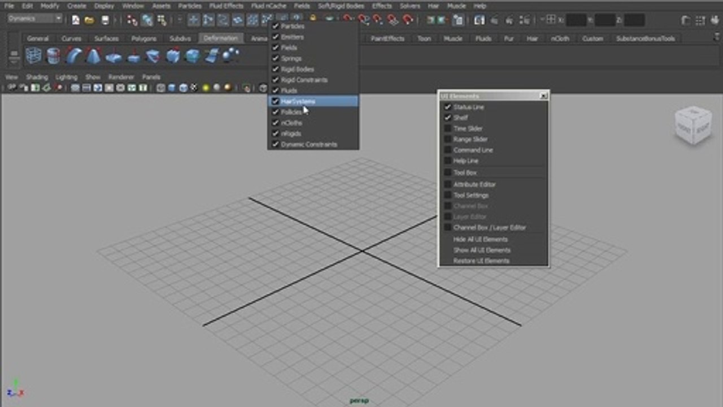The width and height of the screenshot is (723, 407).
Task: Toggle Rigid Bodies in the selection mask menu
Action: point(313,69)
